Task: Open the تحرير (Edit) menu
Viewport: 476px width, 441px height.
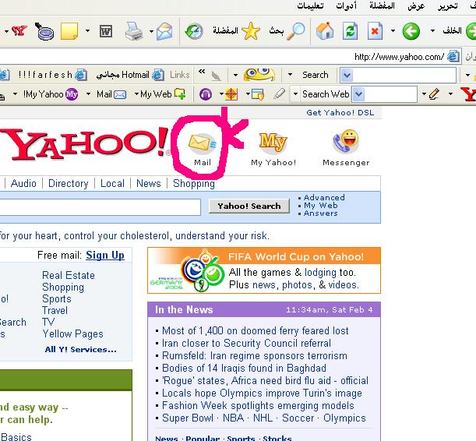Action: click(447, 5)
